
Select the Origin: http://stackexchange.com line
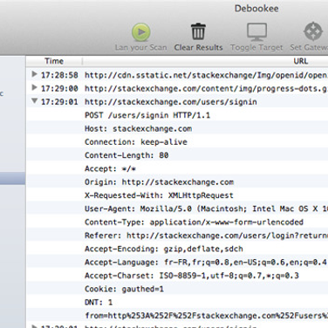click(159, 182)
